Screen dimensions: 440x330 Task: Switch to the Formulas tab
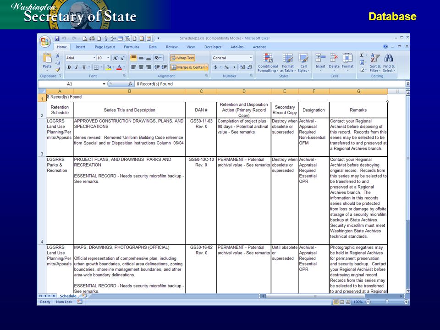pyautogui.click(x=132, y=47)
